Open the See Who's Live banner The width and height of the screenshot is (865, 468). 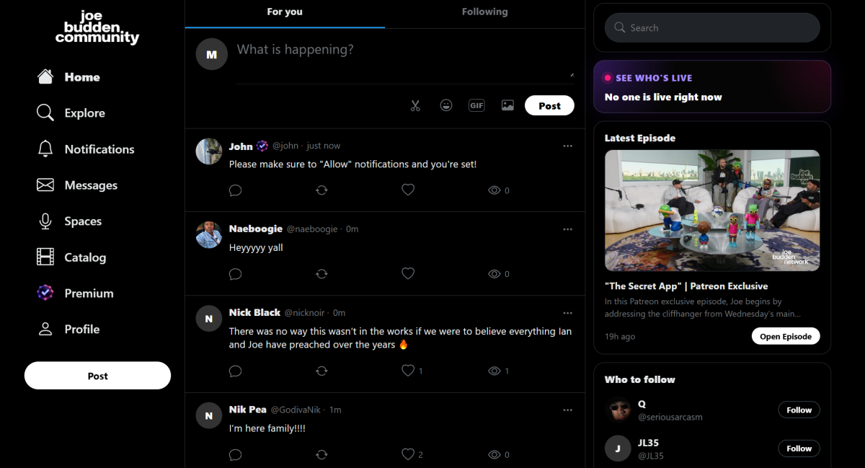(x=712, y=87)
